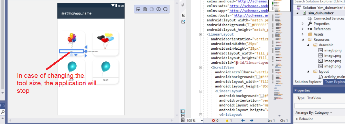Expand the References tree node
The height and width of the screenshot is (124, 345).
click(x=303, y=29)
